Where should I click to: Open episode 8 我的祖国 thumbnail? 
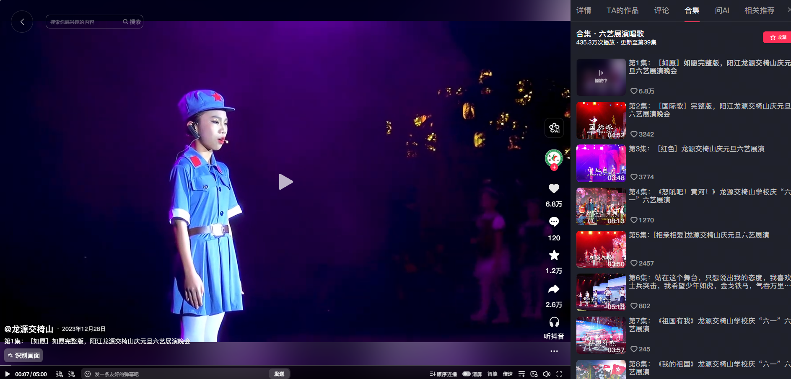click(x=601, y=369)
